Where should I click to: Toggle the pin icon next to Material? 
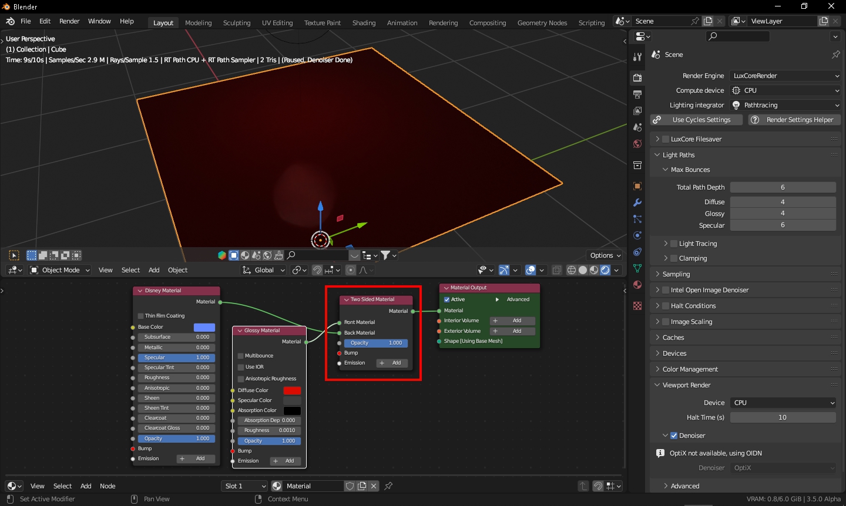point(388,486)
